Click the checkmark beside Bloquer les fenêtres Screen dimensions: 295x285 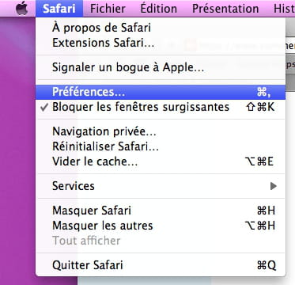click(44, 107)
